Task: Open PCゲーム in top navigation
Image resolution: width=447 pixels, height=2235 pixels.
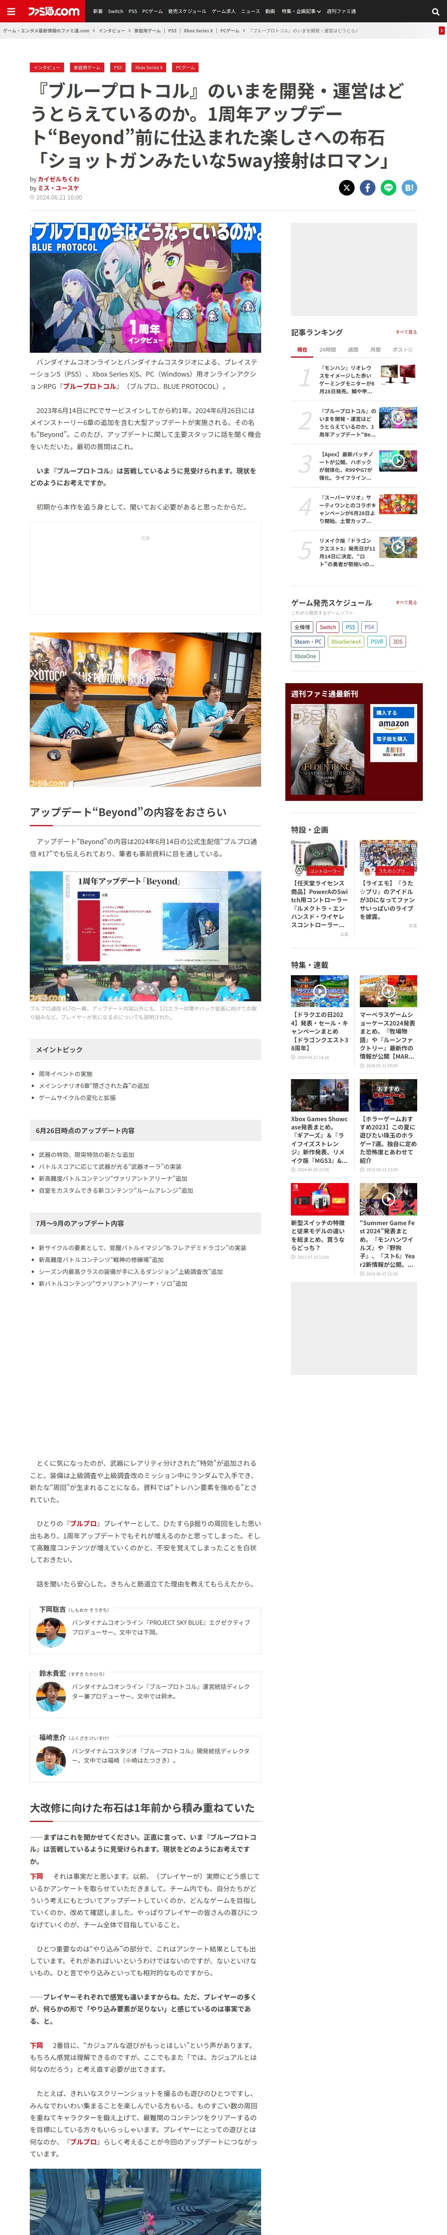Action: [x=152, y=11]
